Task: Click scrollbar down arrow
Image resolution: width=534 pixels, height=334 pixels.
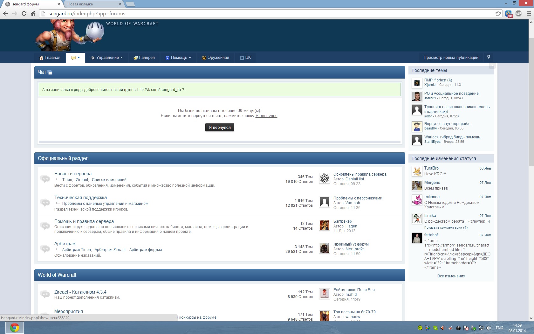Action: coord(531,318)
